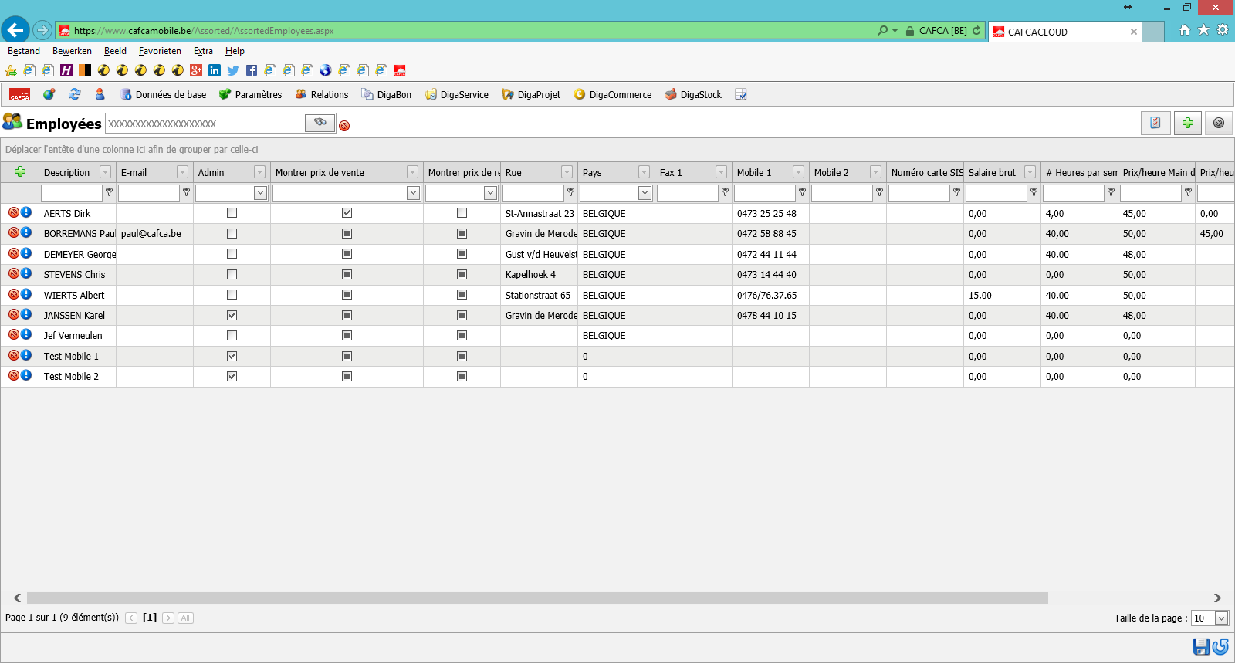The width and height of the screenshot is (1235, 664).
Task: Delete the STEVENS Chris row
Action: tap(14, 273)
